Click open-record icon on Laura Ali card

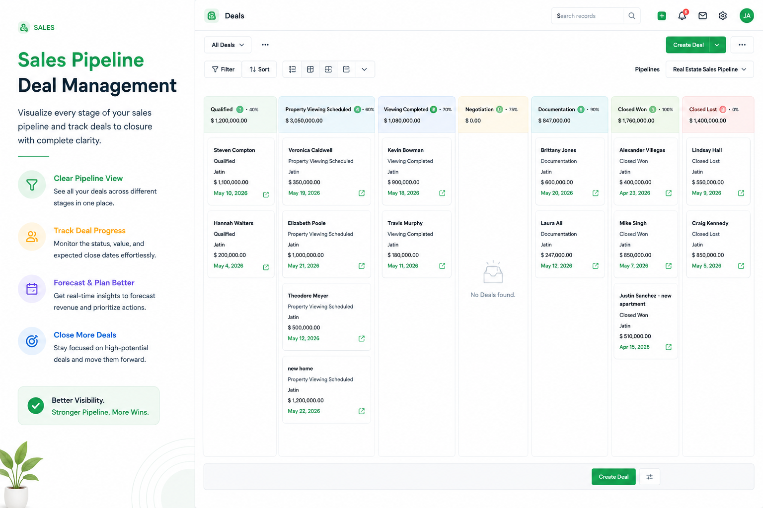[596, 266]
